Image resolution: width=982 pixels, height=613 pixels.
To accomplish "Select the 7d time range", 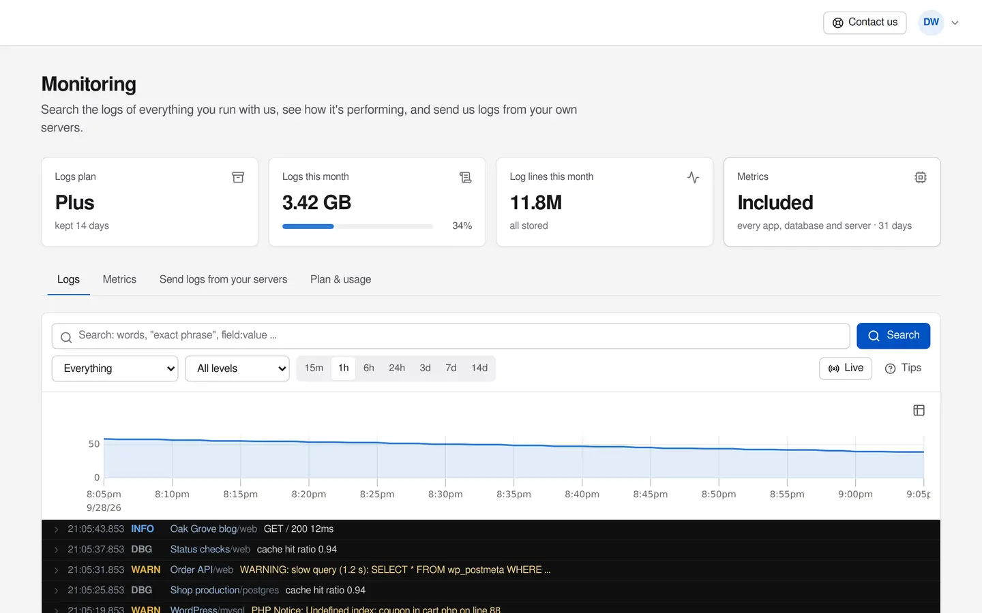I will [x=451, y=368].
